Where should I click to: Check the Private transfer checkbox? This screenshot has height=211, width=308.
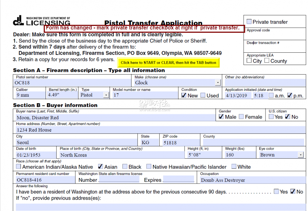249,22
